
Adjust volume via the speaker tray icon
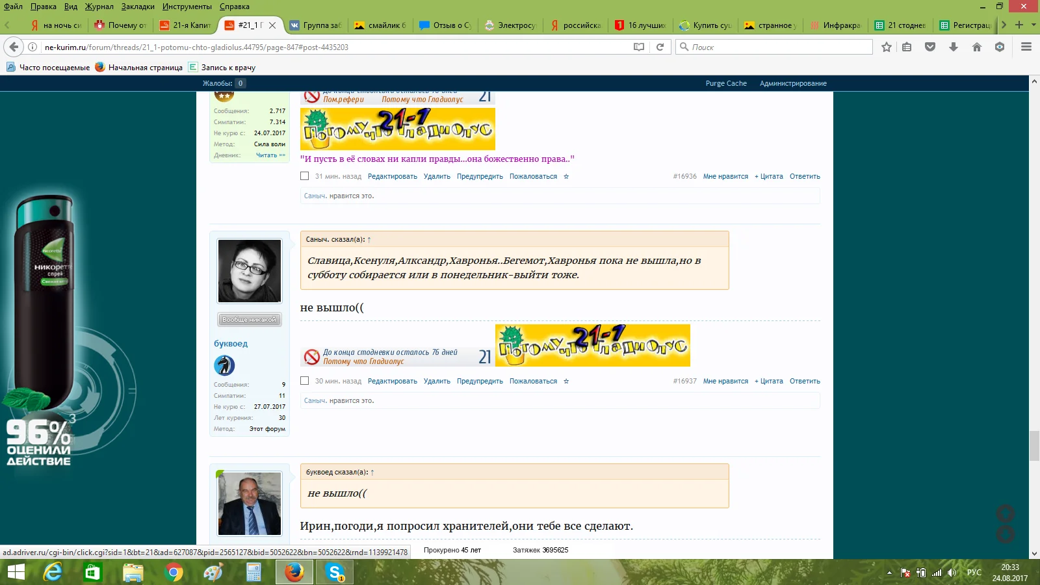[952, 573]
